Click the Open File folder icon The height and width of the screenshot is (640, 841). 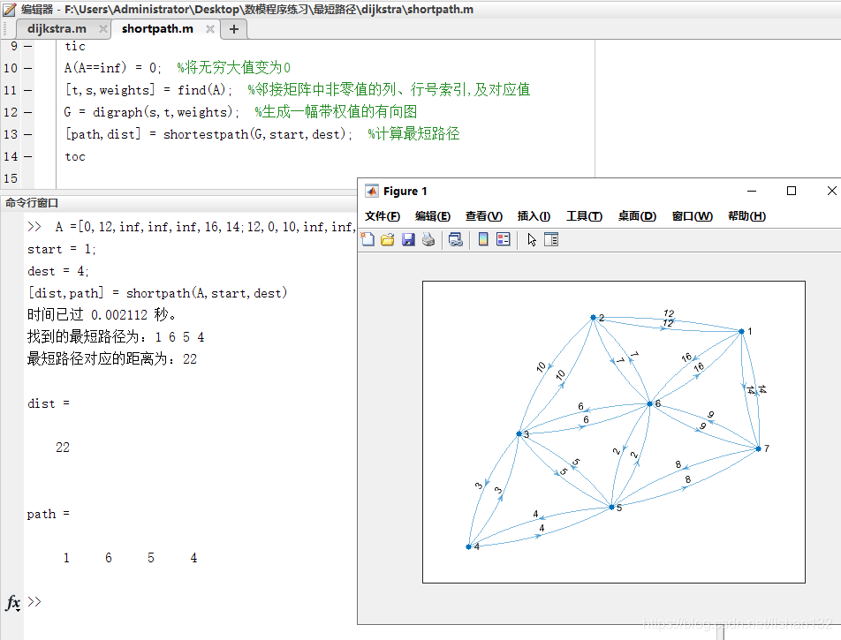(x=388, y=239)
